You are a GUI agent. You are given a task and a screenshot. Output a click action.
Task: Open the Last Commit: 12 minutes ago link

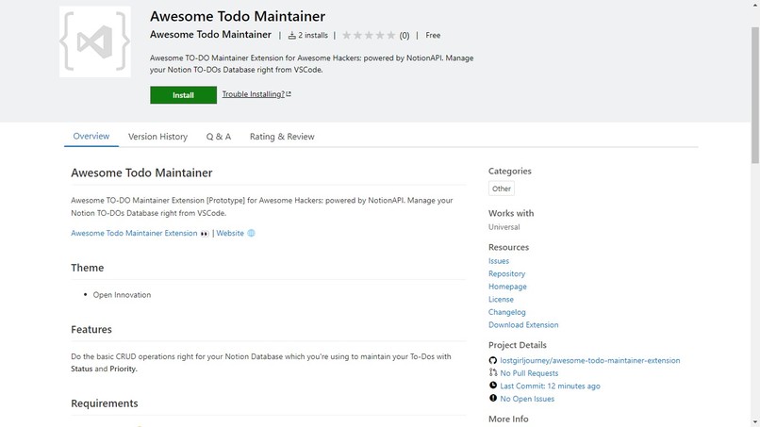(x=550, y=386)
